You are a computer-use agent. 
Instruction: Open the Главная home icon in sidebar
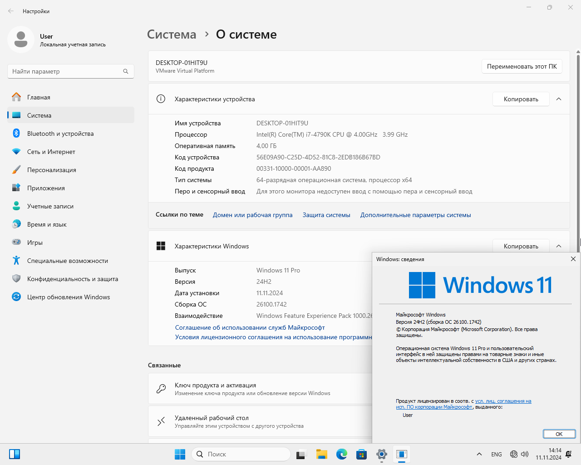(16, 97)
